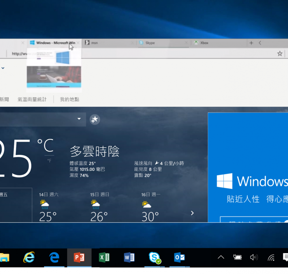Click the 體感溫度 25° reading
Image resolution: width=288 pixels, height=274 pixels.
(x=83, y=163)
